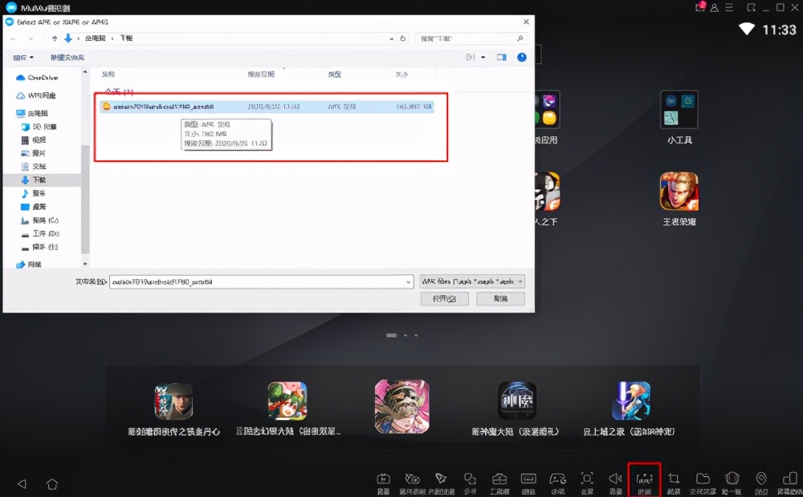The height and width of the screenshot is (497, 803).
Task: Click the TV-shaped icon at the toolbar's left end
Action: pyautogui.click(x=383, y=479)
